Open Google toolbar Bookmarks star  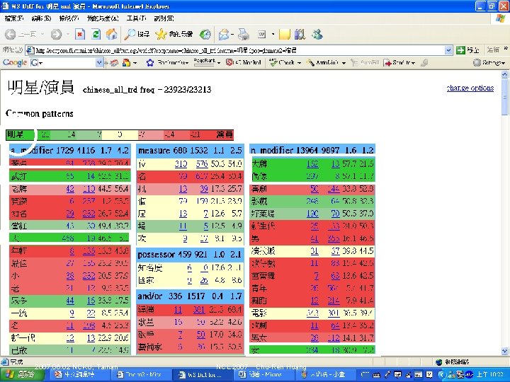click(149, 63)
